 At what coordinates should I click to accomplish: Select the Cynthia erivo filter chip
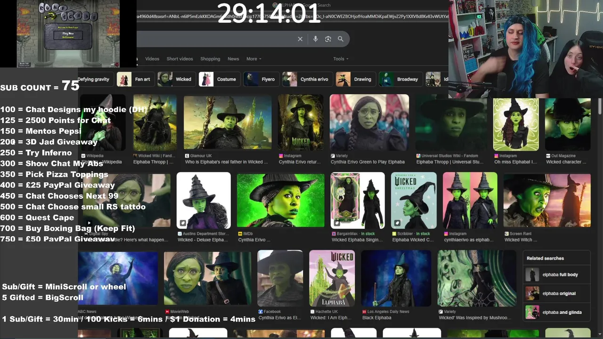[307, 79]
